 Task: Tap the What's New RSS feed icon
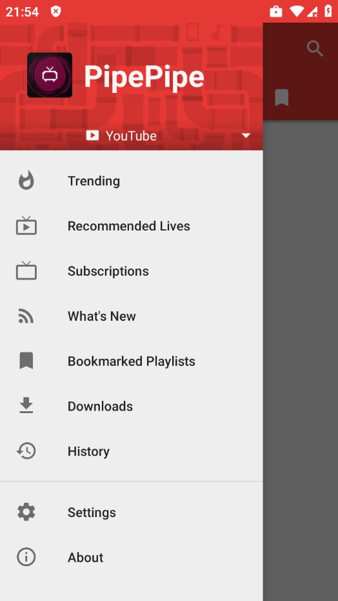point(26,316)
